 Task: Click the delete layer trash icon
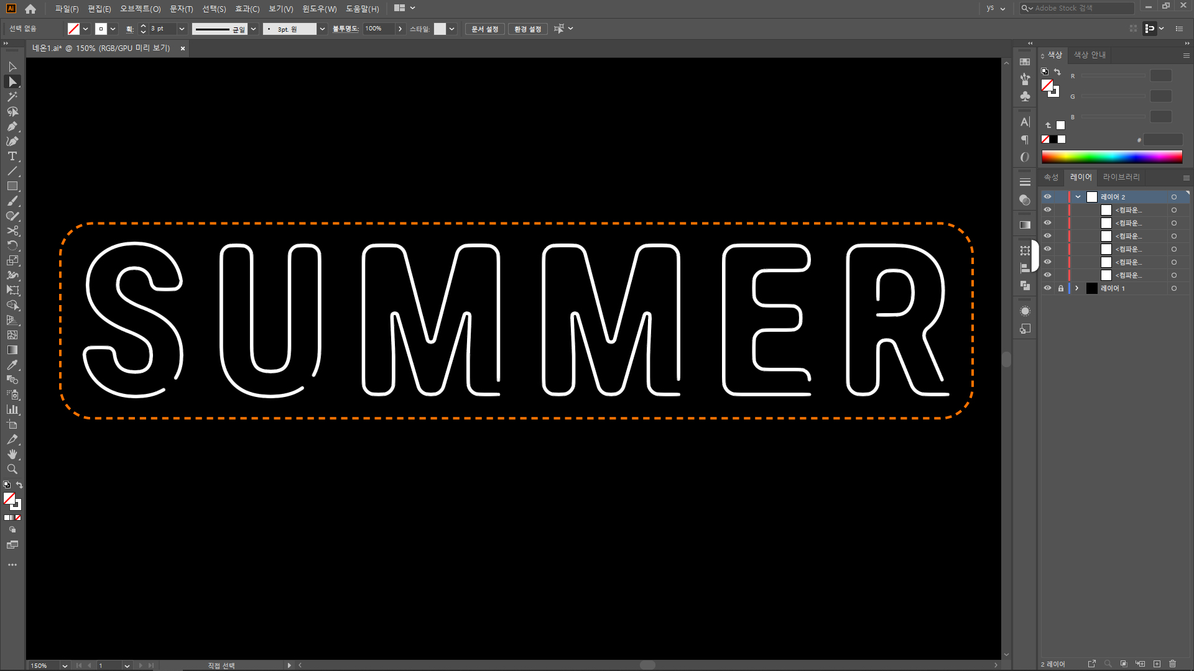click(1172, 664)
